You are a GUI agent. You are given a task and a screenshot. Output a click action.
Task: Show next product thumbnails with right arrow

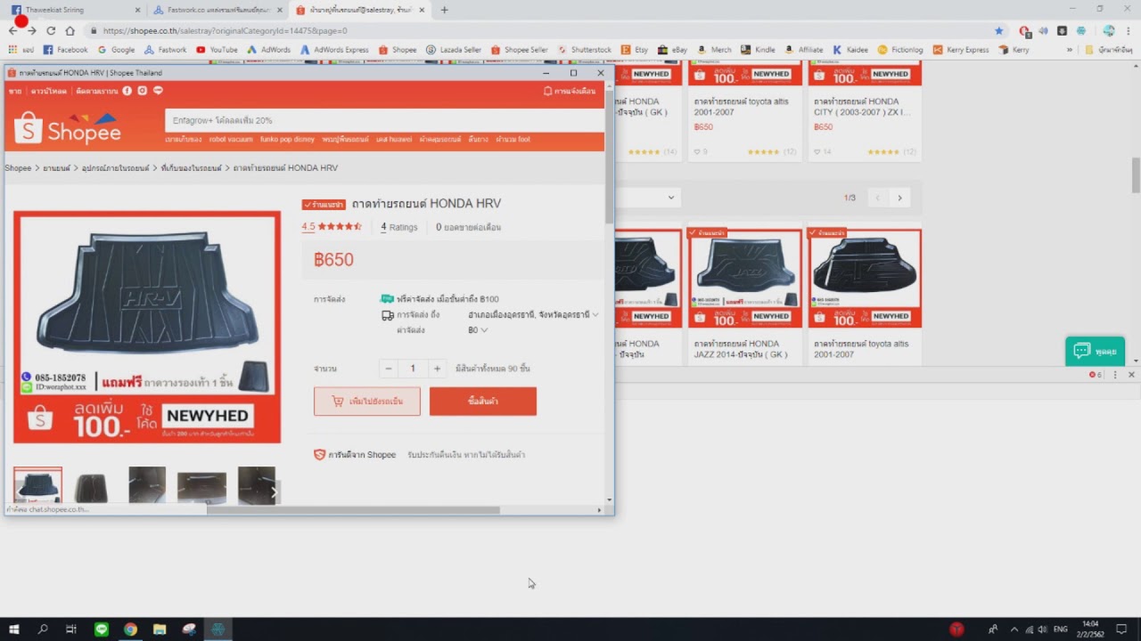click(274, 491)
